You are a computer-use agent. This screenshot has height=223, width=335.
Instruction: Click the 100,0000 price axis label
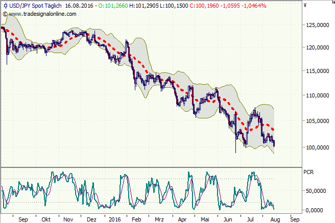coord(318,147)
